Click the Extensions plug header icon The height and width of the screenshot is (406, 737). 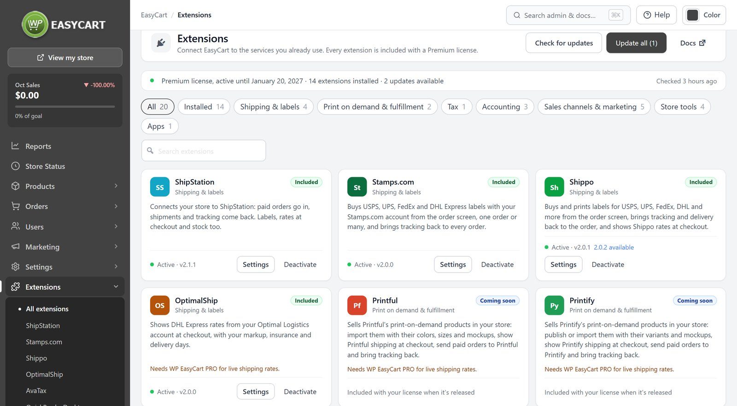point(161,43)
